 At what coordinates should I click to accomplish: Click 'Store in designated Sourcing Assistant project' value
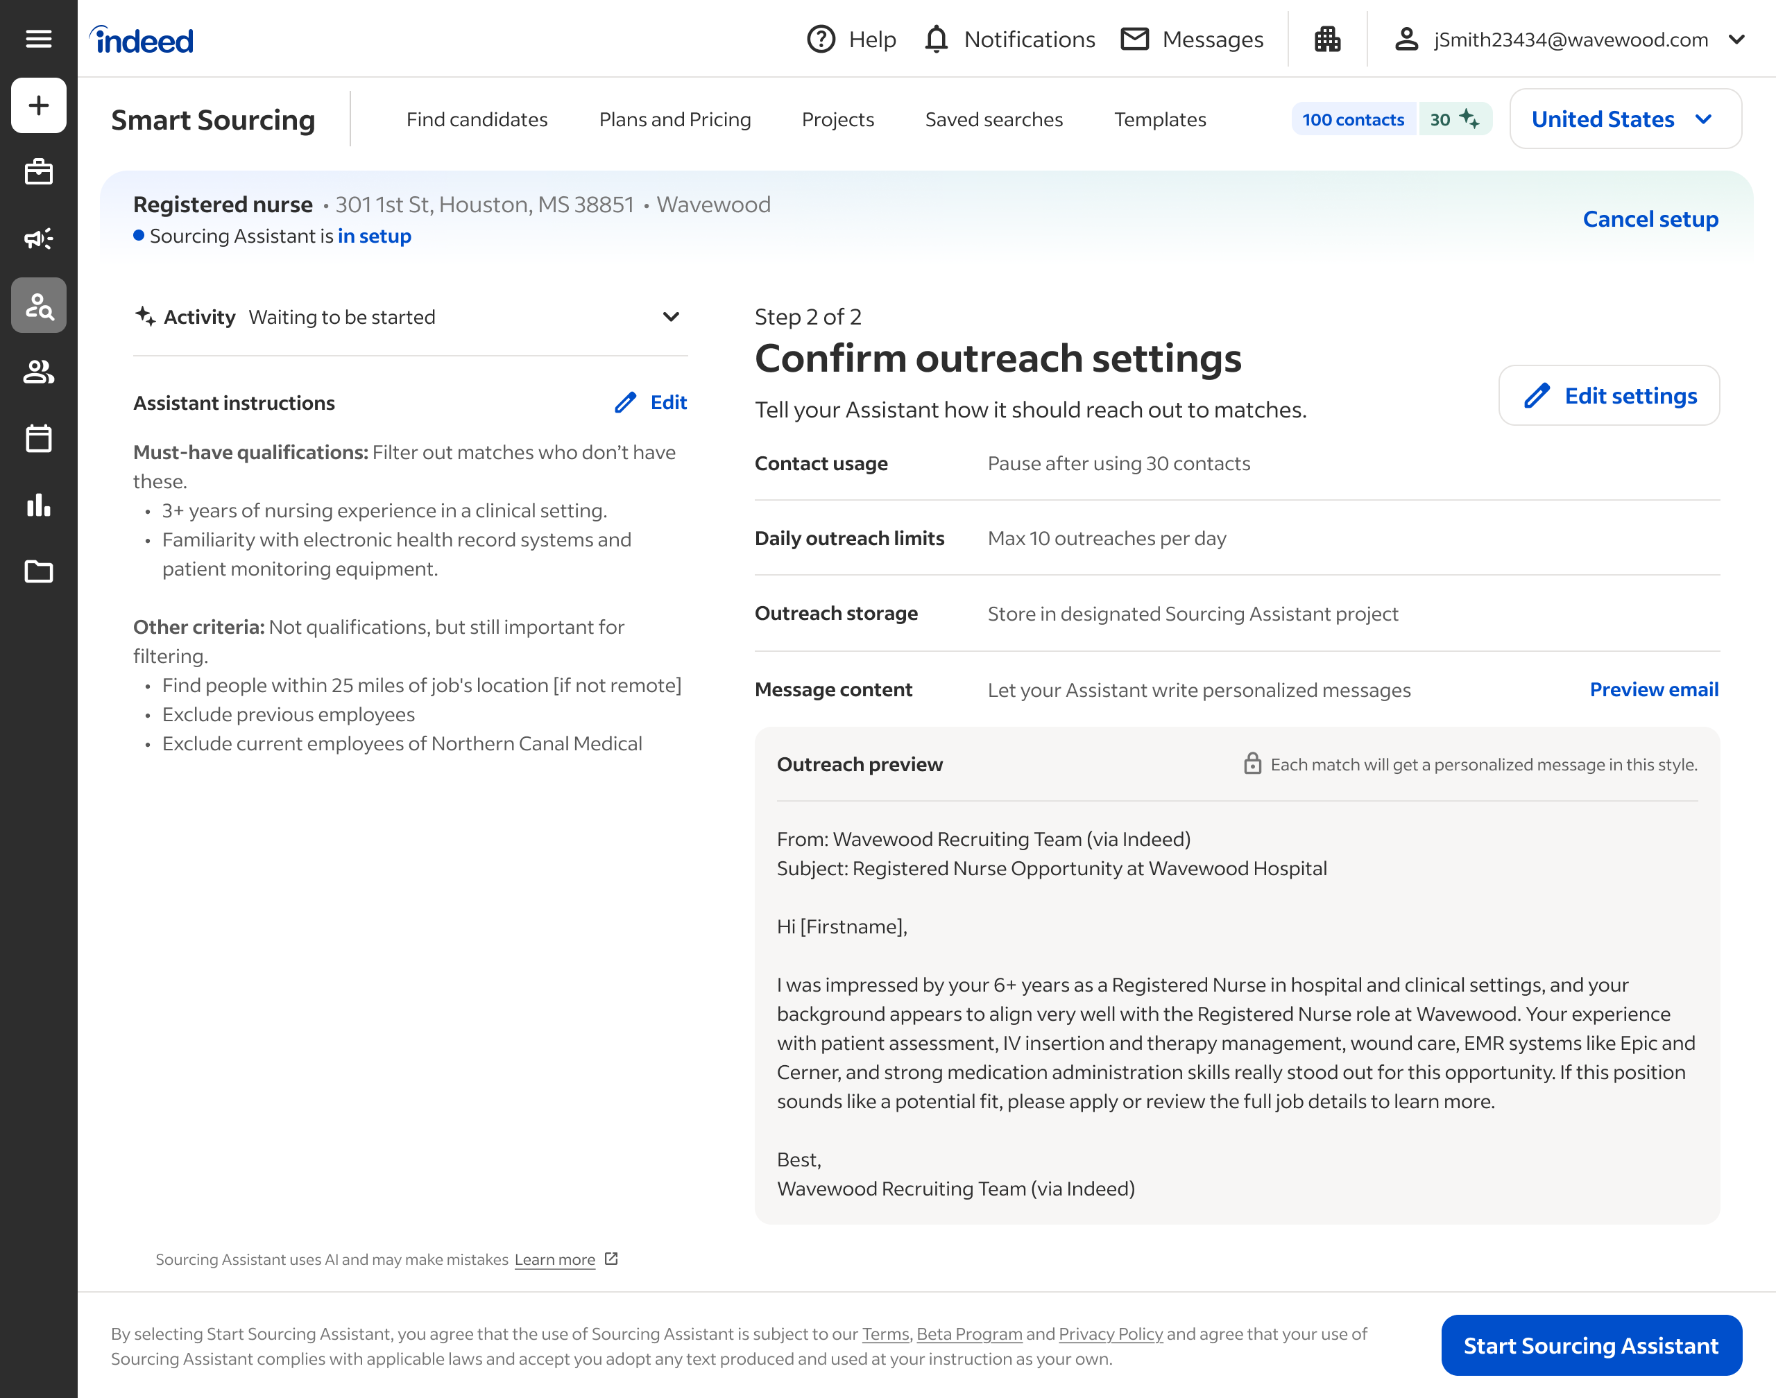click(x=1192, y=614)
